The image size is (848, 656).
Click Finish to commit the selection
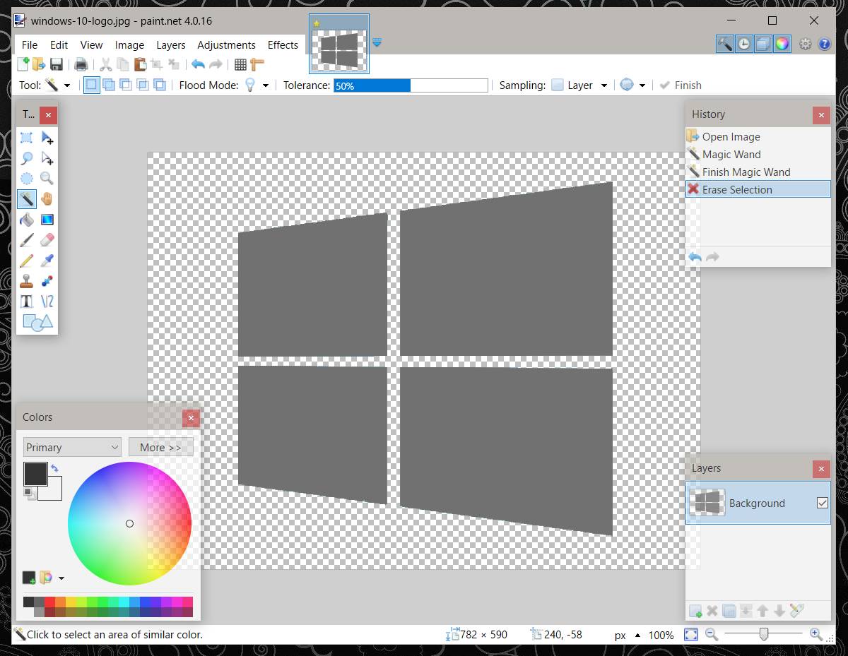(x=680, y=85)
